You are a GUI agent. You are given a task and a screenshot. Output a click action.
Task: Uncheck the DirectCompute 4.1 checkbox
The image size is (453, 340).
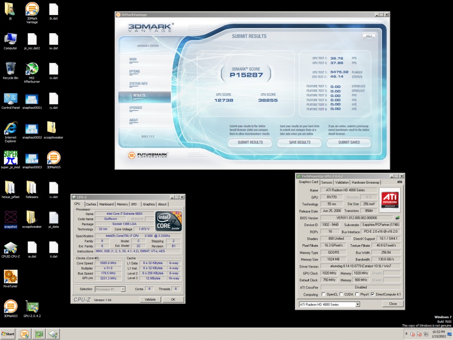372,294
